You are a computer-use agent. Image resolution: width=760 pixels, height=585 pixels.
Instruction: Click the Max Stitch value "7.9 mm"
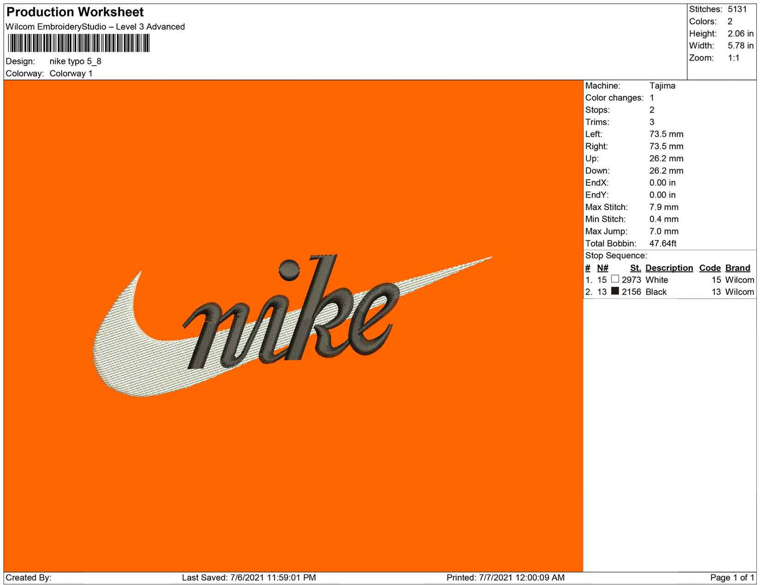click(x=664, y=207)
